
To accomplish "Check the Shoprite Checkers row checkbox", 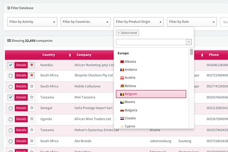I will point(11,76).
